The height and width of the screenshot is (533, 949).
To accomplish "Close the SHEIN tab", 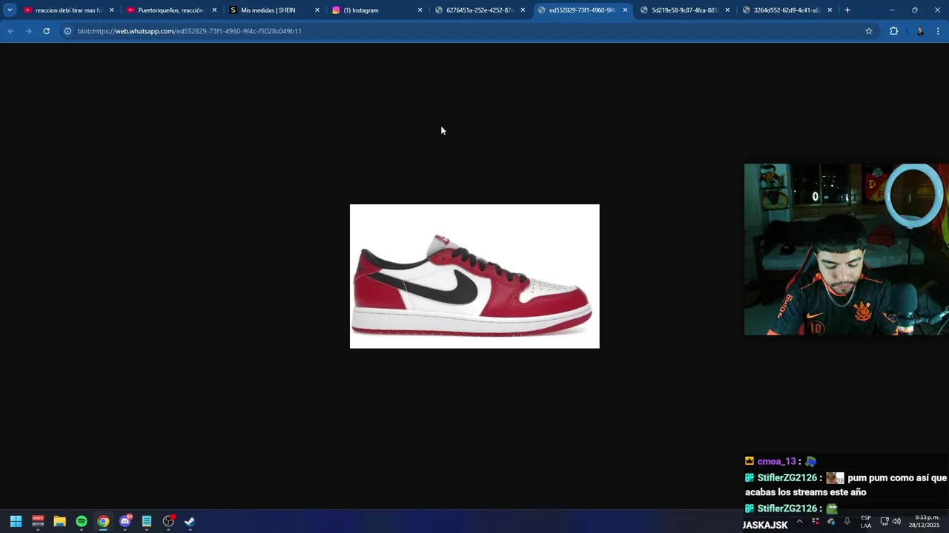I will pos(317,10).
